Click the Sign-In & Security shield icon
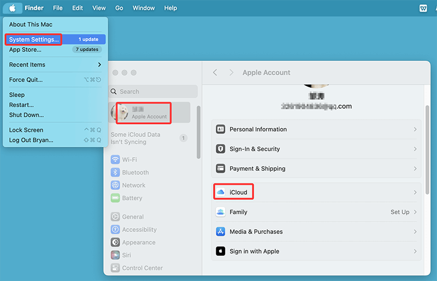The width and height of the screenshot is (437, 281). [x=221, y=149]
